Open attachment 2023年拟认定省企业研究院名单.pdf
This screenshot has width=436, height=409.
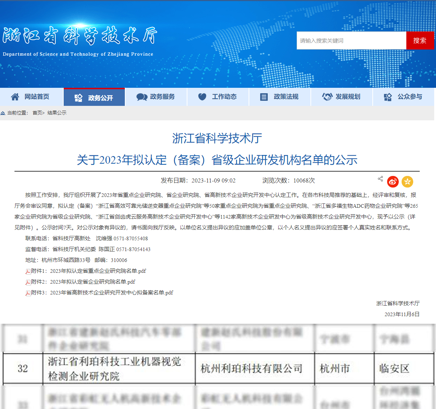coord(92,282)
